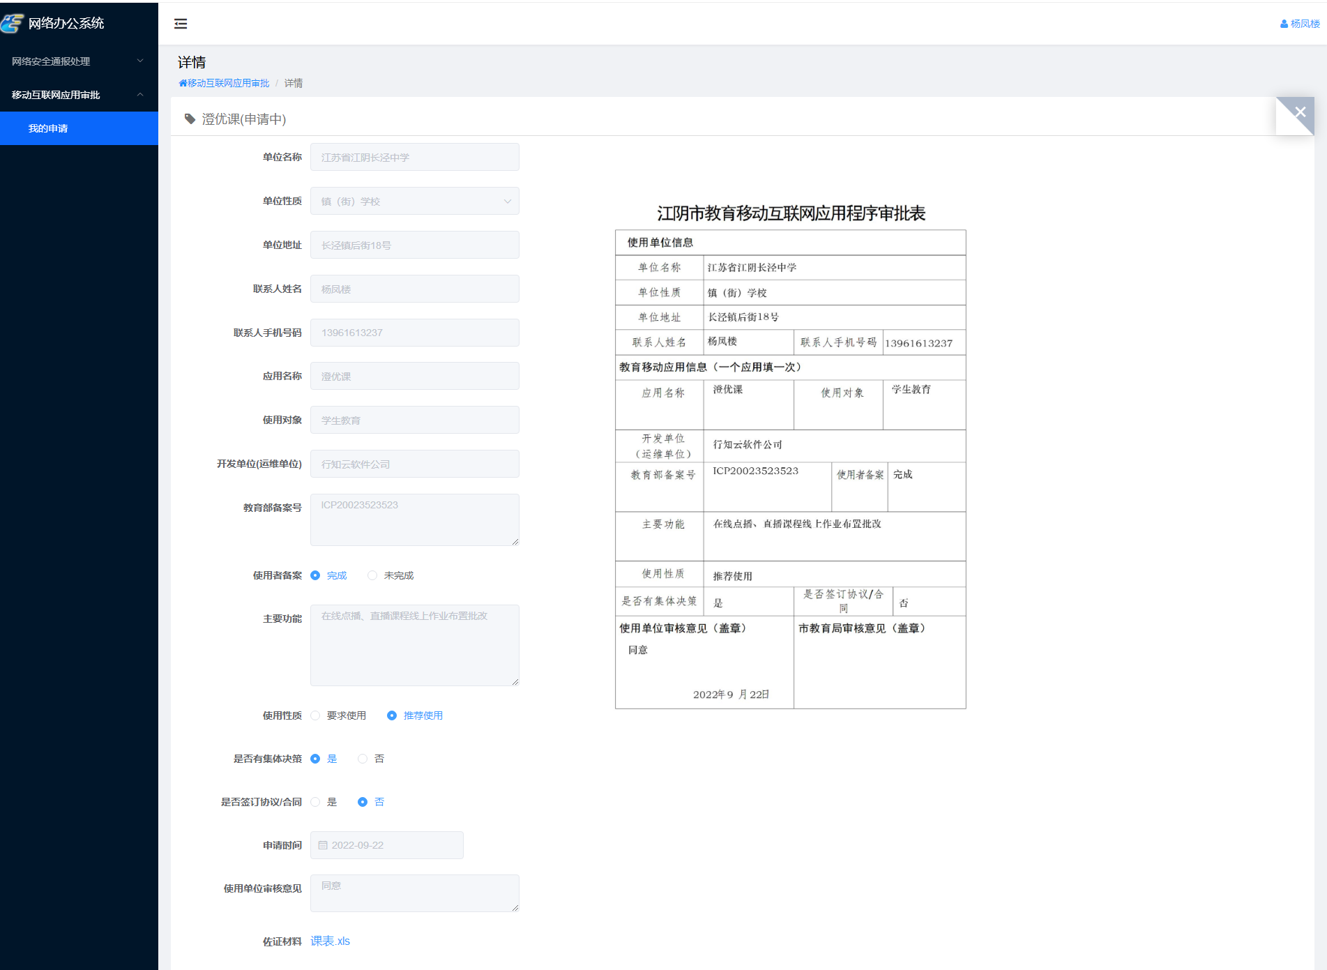Go to 移动互联网应用审批 breadcrumb link
This screenshot has width=1327, height=970.
click(228, 84)
